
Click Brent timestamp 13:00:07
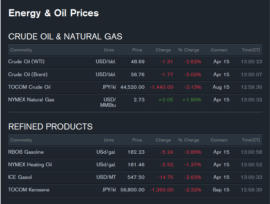[251, 74]
